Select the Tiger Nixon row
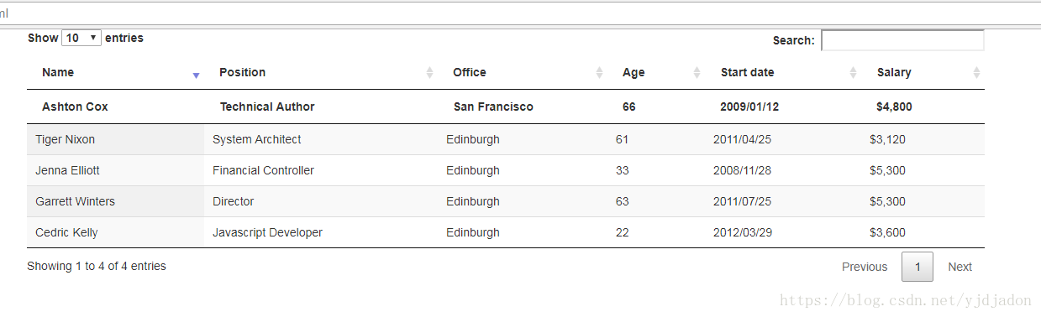This screenshot has height=317, width=1041. (x=506, y=139)
